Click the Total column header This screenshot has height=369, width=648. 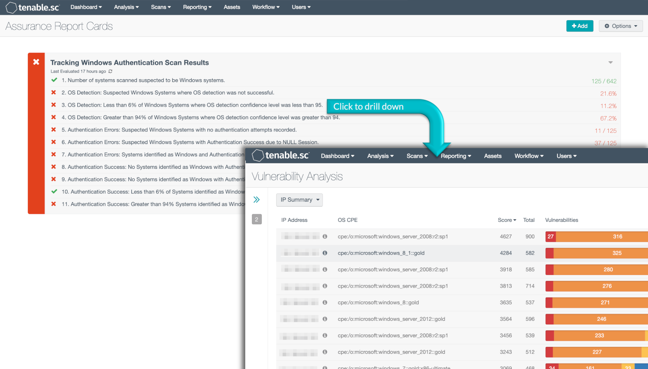tap(529, 220)
